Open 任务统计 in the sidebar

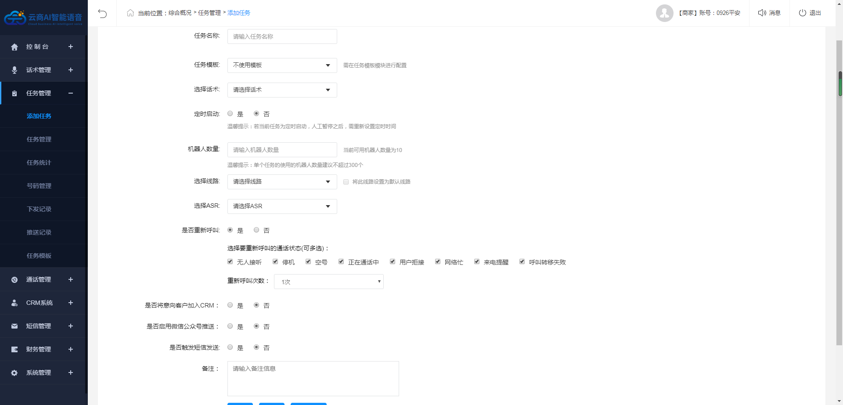39,163
